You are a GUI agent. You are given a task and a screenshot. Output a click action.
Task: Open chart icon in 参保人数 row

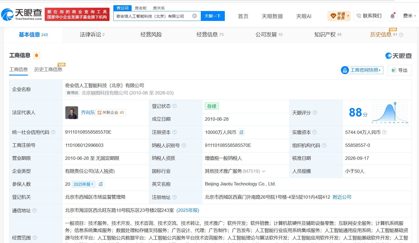[x=101, y=184]
